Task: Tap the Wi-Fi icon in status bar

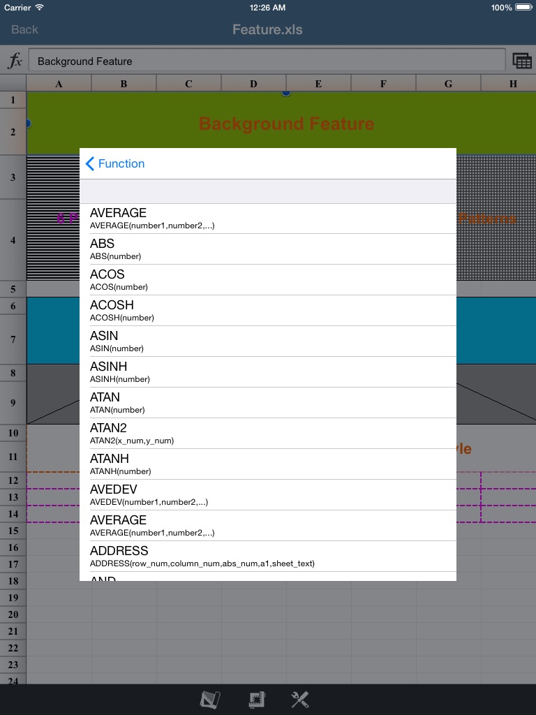Action: coord(40,7)
